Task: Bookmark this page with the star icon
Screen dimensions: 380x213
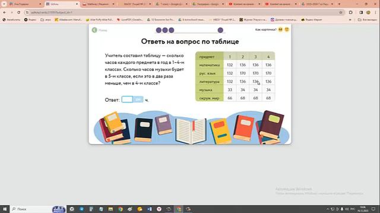Action: click(x=340, y=12)
